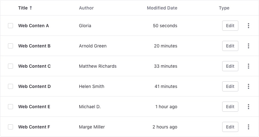Image resolution: width=259 pixels, height=137 pixels.
Task: Show more options for Web Content D
Action: [248, 86]
